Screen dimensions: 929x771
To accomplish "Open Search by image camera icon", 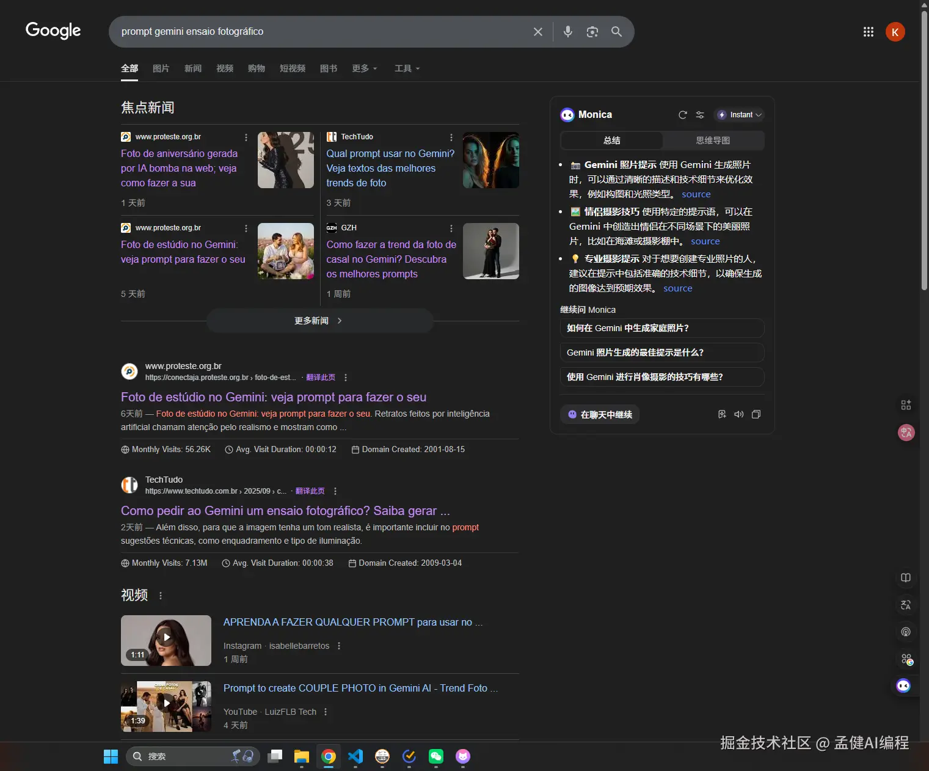I will coord(592,32).
